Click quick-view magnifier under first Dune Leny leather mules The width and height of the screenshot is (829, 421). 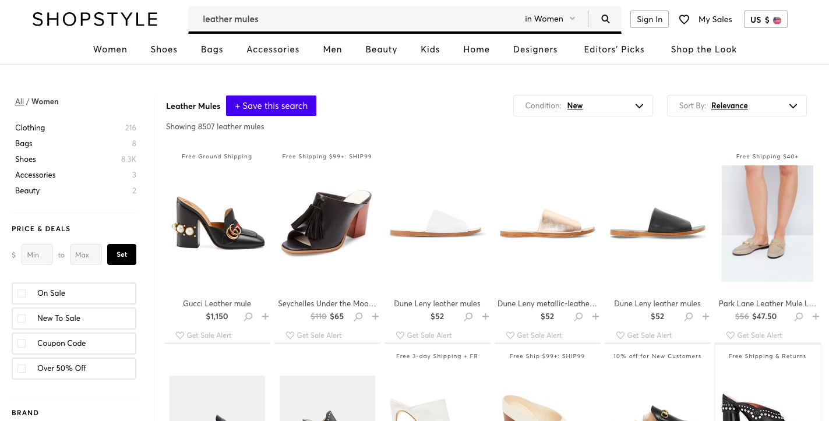coord(468,317)
